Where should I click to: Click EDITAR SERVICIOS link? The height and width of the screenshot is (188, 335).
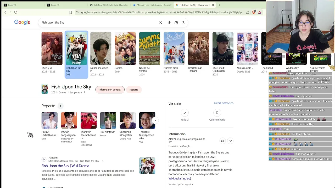pos(224,103)
